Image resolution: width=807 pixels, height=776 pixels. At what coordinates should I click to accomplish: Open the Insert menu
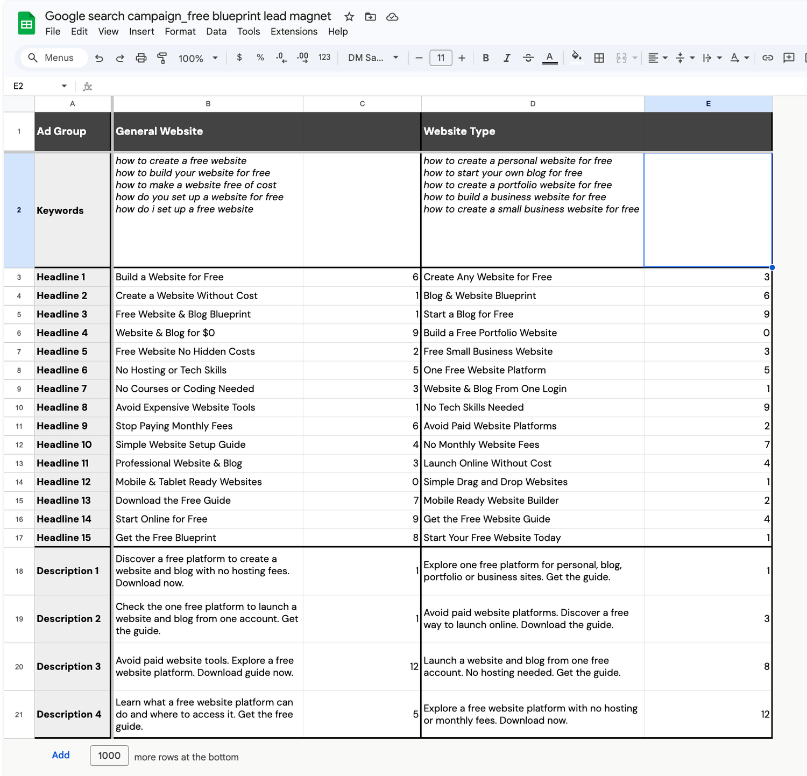pos(141,32)
